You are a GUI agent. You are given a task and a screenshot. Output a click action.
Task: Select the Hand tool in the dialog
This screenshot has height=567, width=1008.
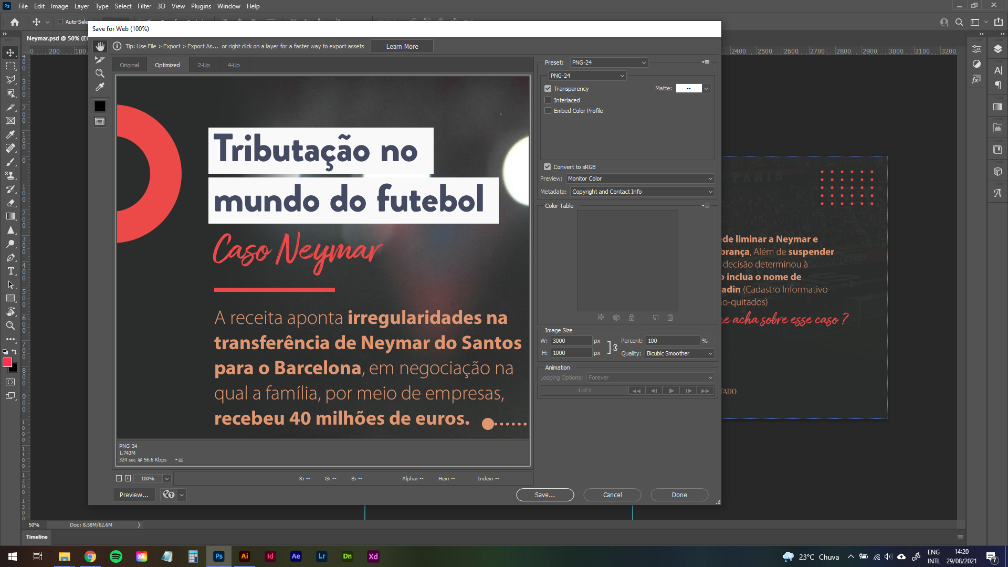(x=100, y=46)
